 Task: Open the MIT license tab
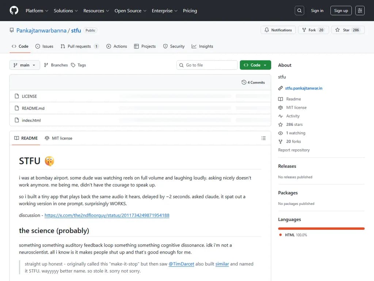click(x=58, y=138)
